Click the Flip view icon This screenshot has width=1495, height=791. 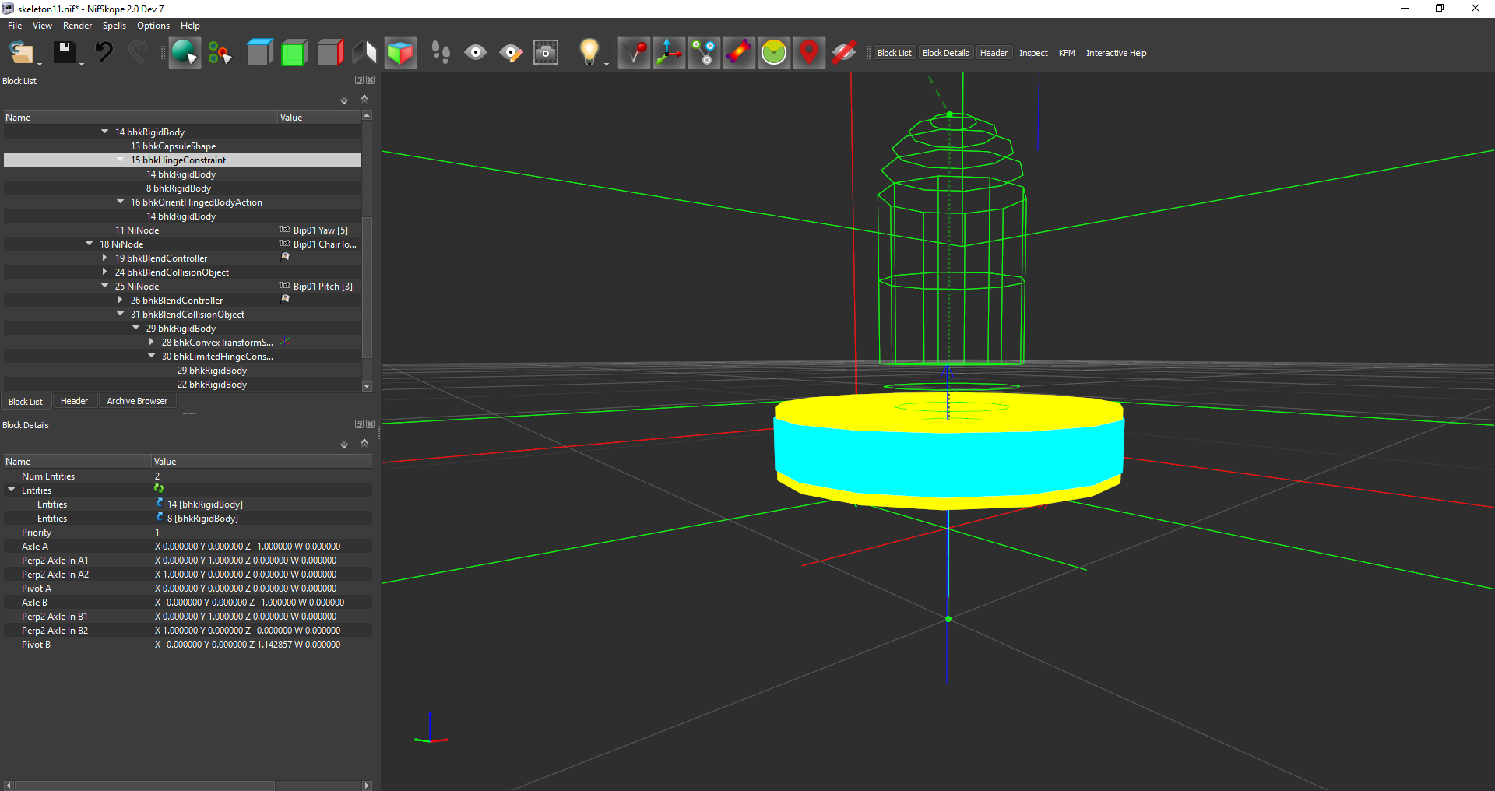point(364,53)
